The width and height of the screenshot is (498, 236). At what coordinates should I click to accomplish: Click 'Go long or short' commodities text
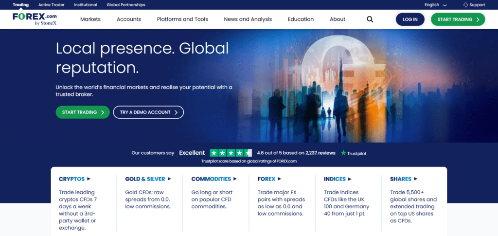[x=212, y=199]
